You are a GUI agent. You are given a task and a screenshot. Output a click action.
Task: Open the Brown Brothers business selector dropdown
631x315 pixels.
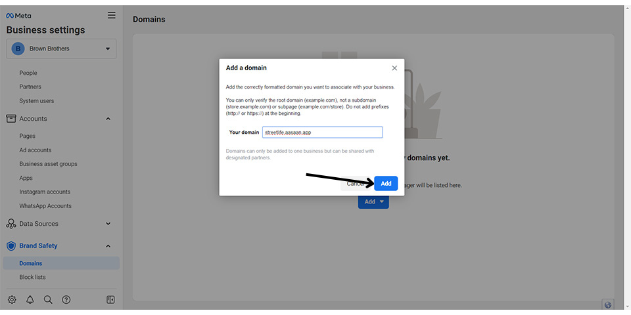(x=61, y=49)
